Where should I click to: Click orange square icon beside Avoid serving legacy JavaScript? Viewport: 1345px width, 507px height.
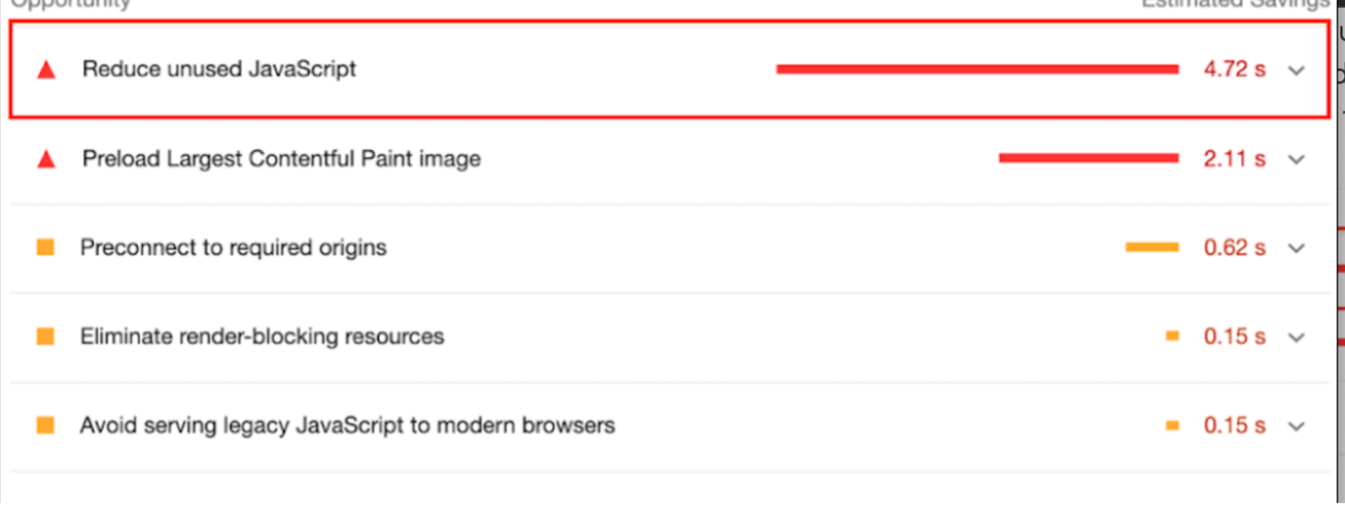(x=45, y=425)
